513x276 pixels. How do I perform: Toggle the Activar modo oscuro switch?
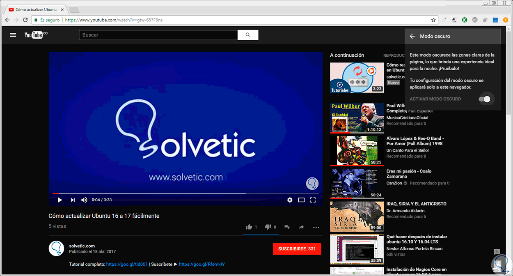tap(485, 99)
